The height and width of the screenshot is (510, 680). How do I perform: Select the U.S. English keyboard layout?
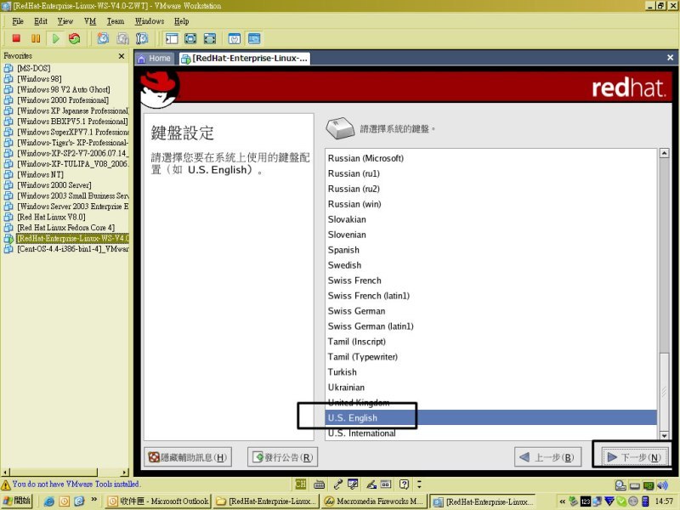[491, 417]
